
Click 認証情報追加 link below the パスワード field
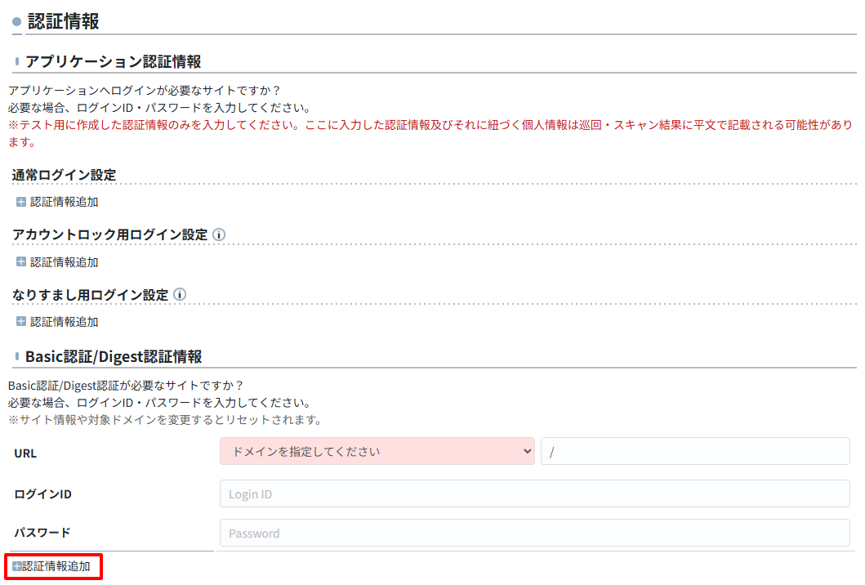tap(56, 566)
